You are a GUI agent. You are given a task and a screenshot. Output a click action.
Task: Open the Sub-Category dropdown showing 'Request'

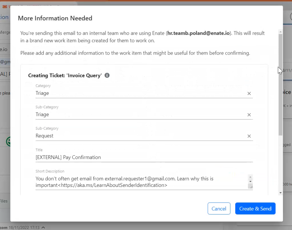140,136
